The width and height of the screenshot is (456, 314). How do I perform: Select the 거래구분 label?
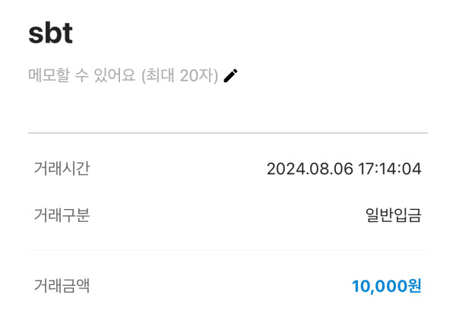click(62, 215)
